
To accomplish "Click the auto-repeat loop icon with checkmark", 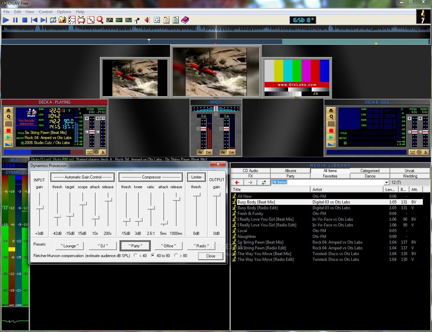I will 53,20.
